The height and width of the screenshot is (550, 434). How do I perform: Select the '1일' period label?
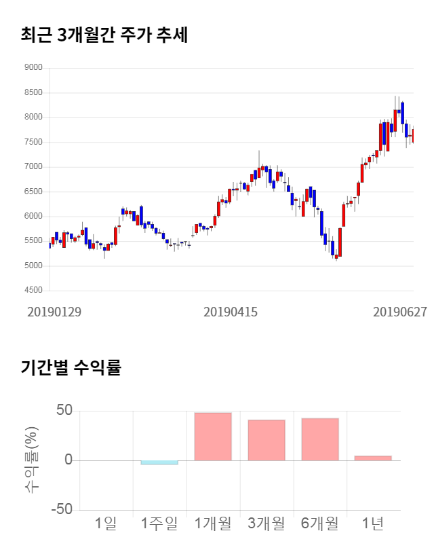tap(106, 524)
